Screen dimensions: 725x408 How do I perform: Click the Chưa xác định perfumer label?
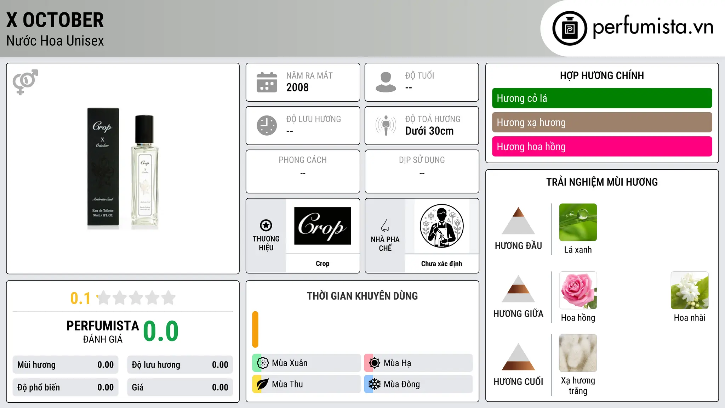(x=441, y=263)
